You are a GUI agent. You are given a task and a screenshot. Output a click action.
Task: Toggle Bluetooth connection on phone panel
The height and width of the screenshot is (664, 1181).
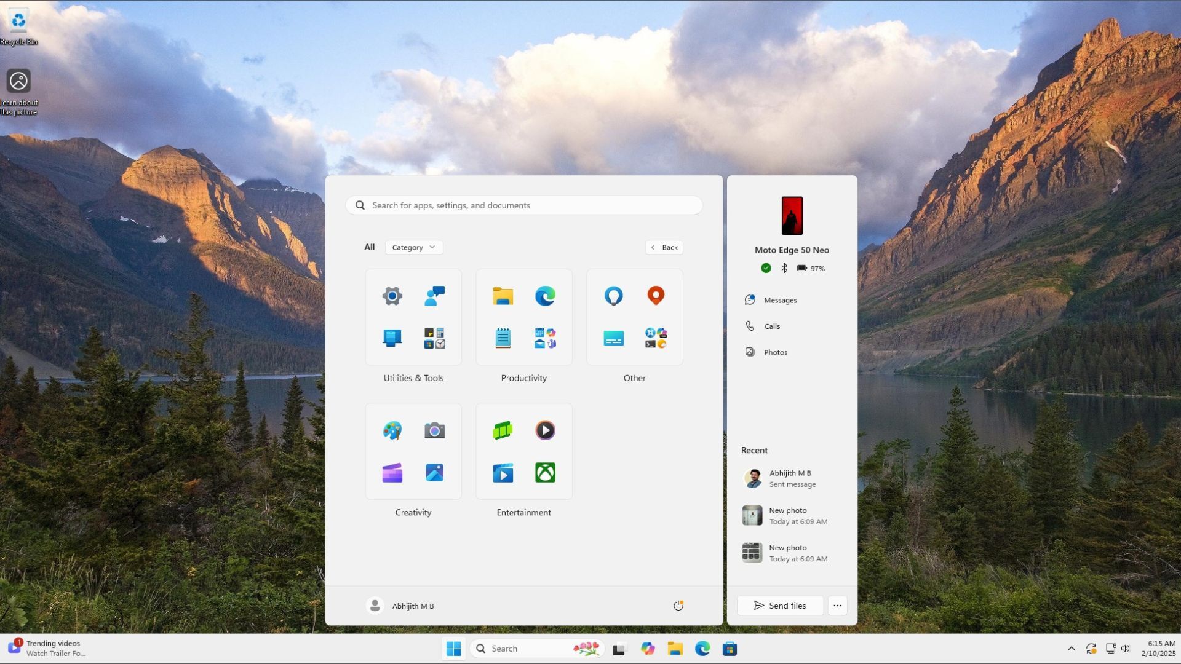[x=784, y=267]
